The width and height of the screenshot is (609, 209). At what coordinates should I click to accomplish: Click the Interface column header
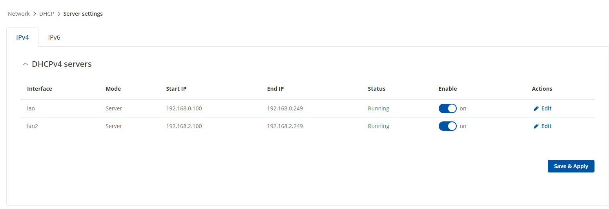(x=40, y=89)
